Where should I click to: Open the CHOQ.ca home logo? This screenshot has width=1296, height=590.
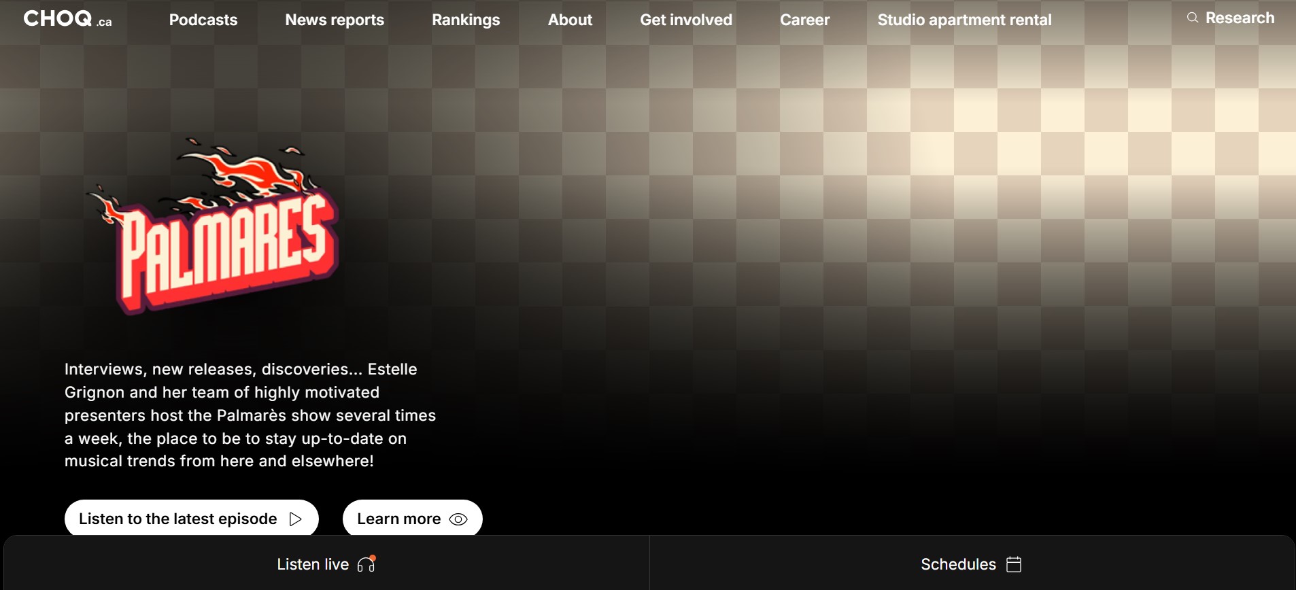67,19
